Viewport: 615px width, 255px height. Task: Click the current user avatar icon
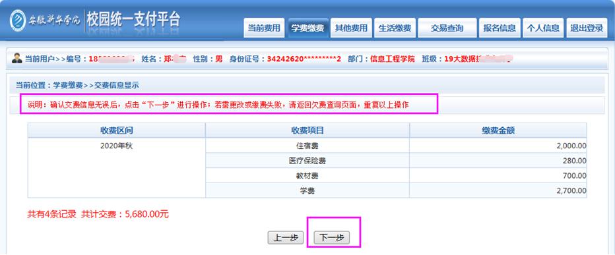point(17,58)
